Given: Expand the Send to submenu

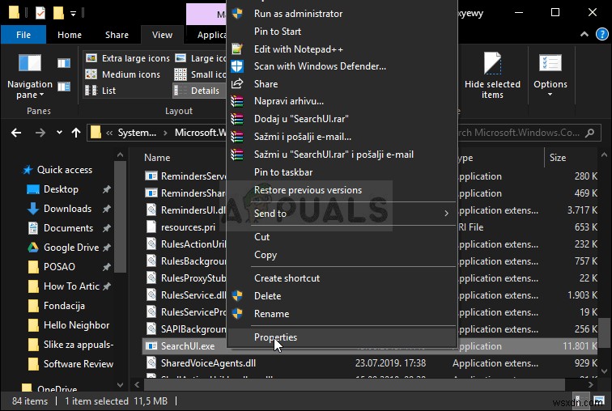Looking at the screenshot, I should coord(342,214).
